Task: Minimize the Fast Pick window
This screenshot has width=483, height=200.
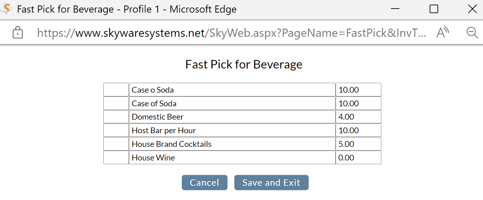Action: click(x=395, y=9)
